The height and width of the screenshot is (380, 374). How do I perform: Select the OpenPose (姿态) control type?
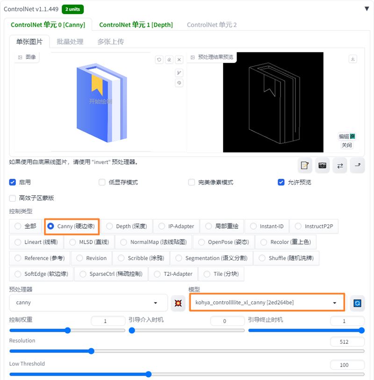(x=223, y=242)
